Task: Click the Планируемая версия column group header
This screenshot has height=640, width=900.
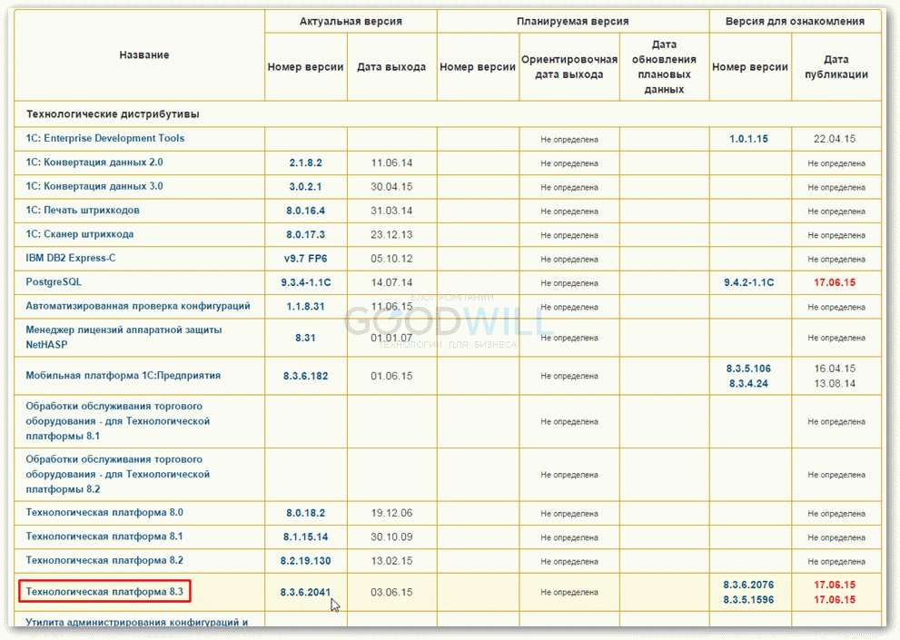Action: click(x=573, y=21)
